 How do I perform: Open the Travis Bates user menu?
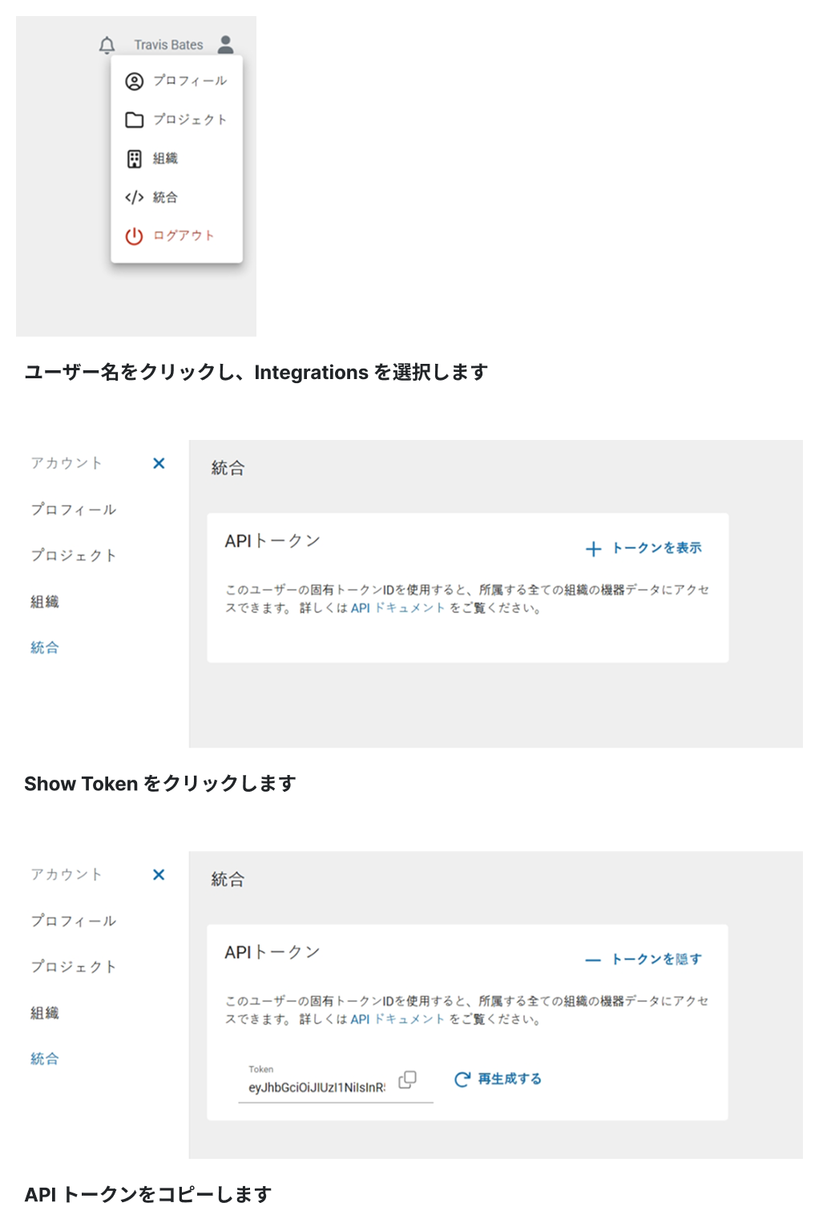tap(168, 45)
